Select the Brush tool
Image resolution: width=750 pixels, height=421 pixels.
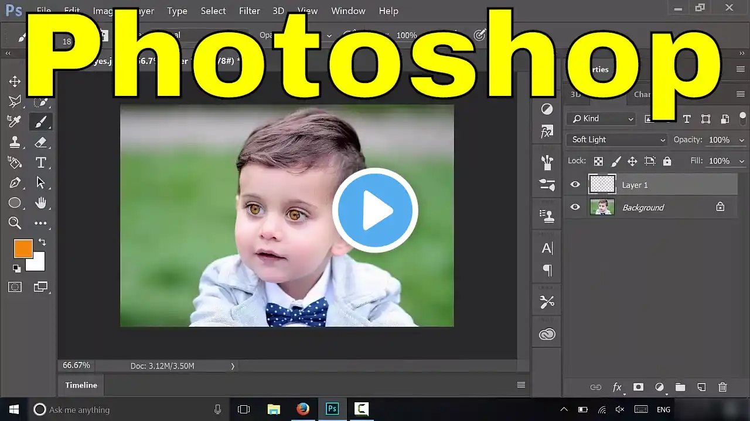tap(40, 122)
